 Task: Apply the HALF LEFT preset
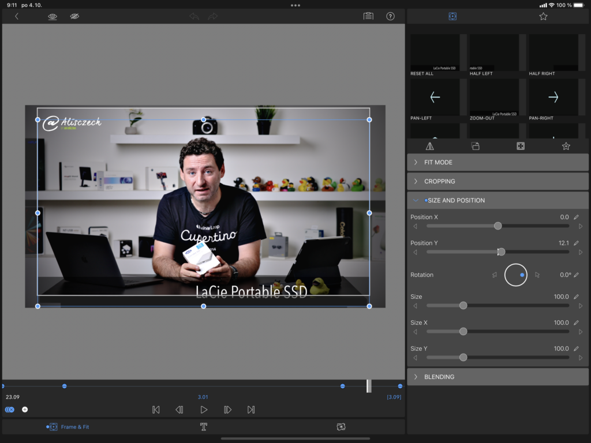494,55
